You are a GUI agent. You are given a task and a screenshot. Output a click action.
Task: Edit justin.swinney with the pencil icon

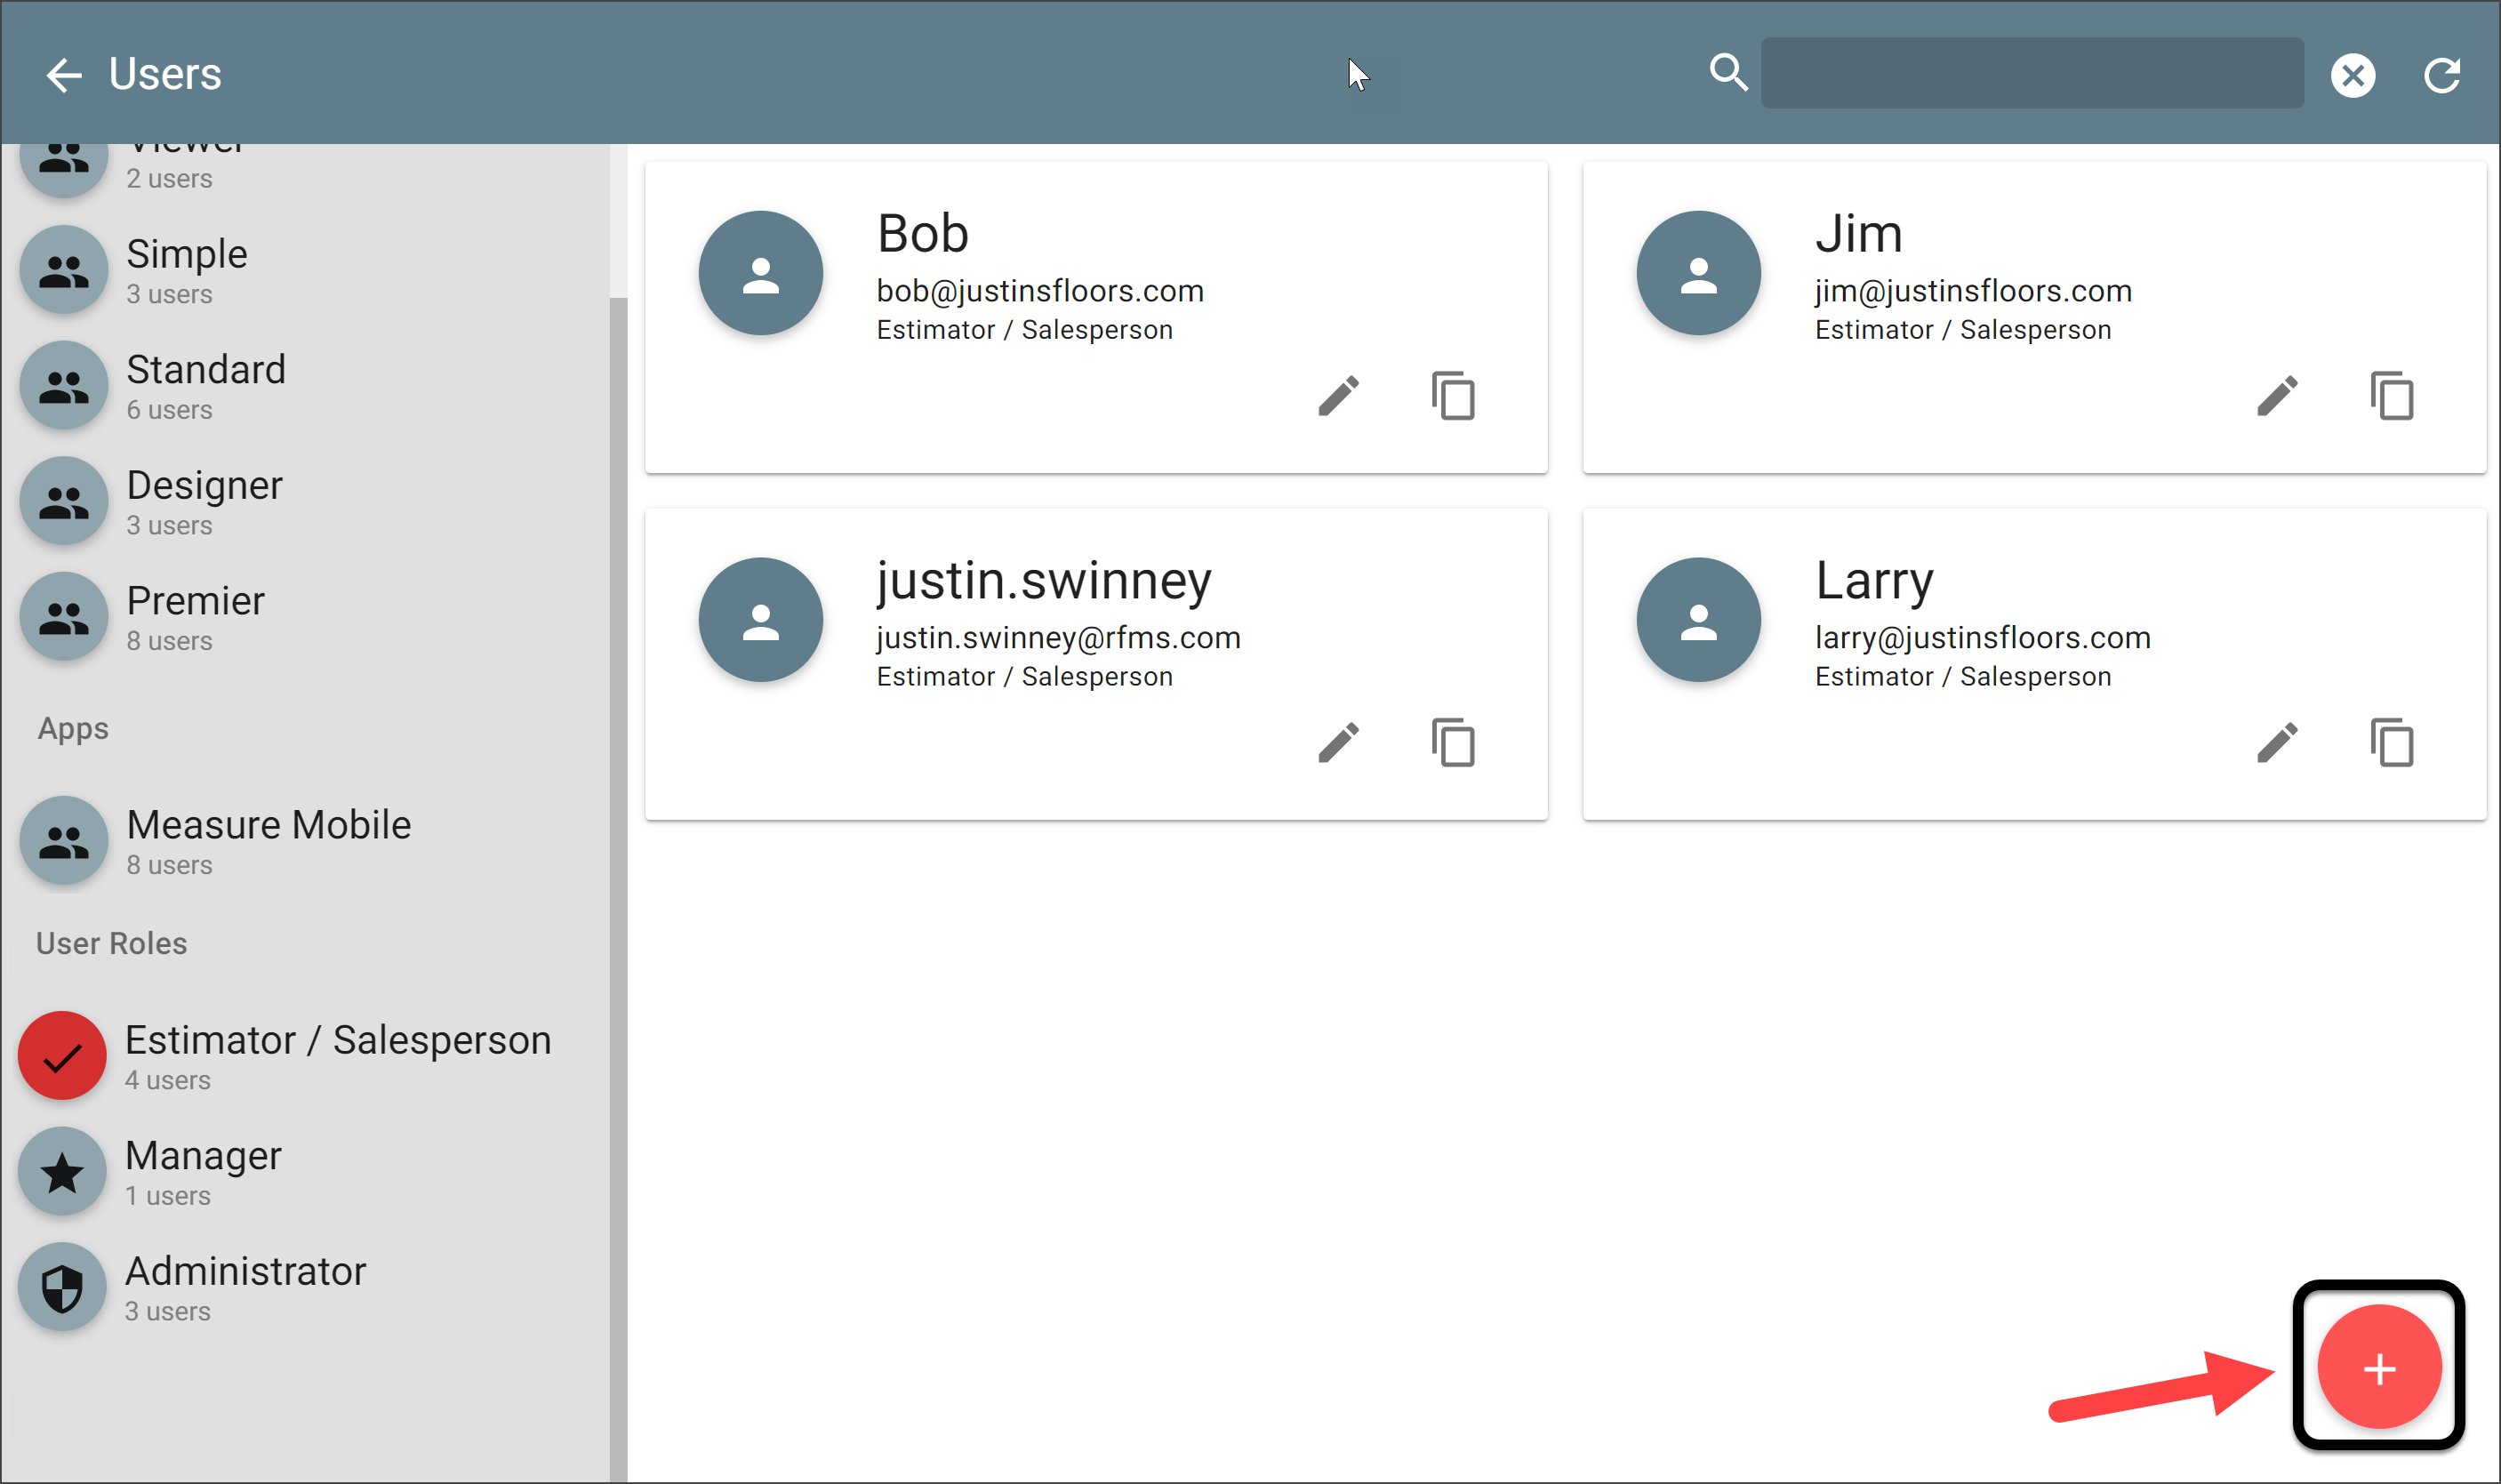click(1337, 743)
